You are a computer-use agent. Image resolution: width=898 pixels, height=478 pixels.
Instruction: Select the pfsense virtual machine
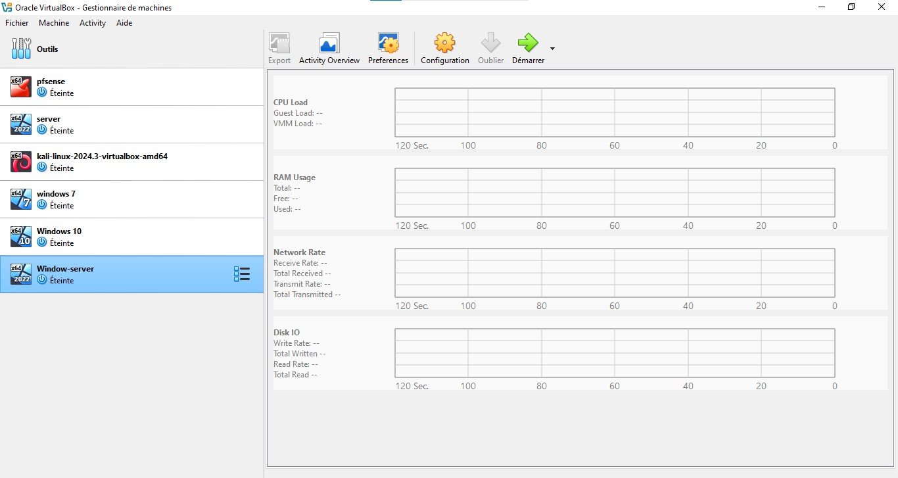(131, 87)
